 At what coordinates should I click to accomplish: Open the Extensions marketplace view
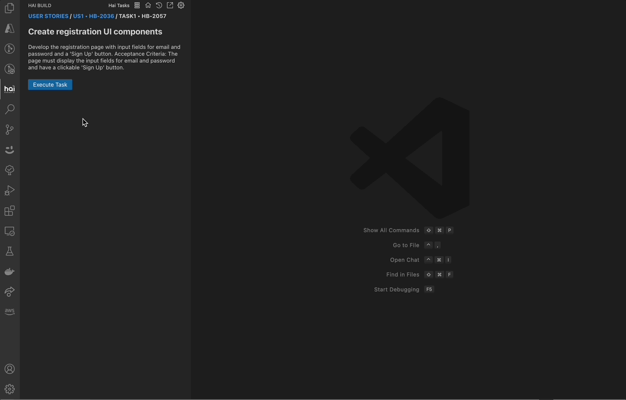(x=10, y=211)
